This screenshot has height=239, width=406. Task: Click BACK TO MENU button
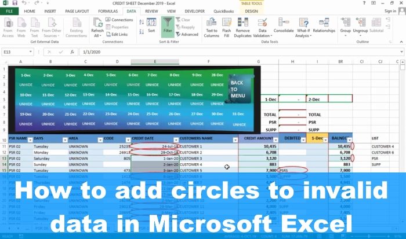pos(238,89)
